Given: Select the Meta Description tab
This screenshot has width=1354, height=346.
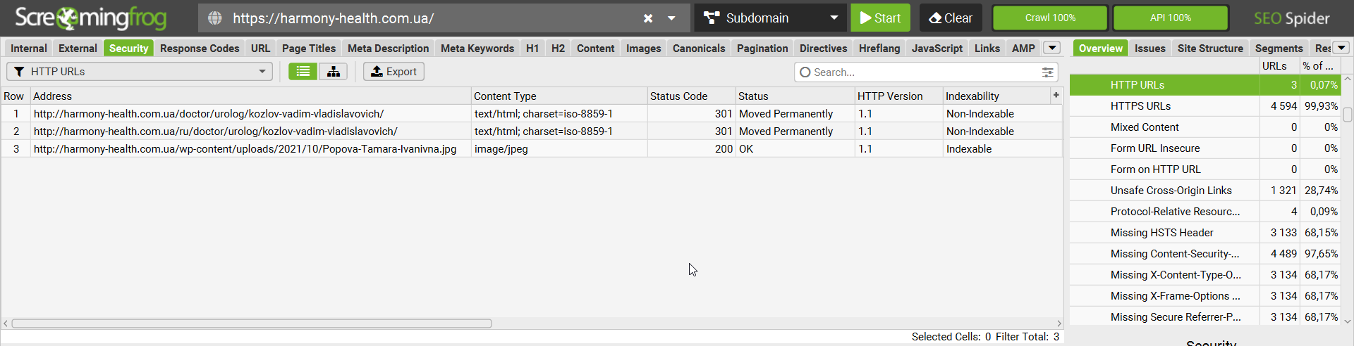Looking at the screenshot, I should point(388,48).
